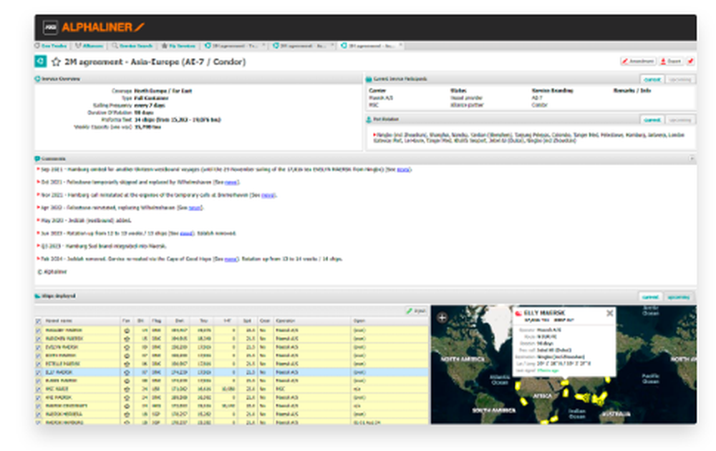Click the Comments section icon
Image resolution: width=716 pixels, height=451 pixels.
37,159
